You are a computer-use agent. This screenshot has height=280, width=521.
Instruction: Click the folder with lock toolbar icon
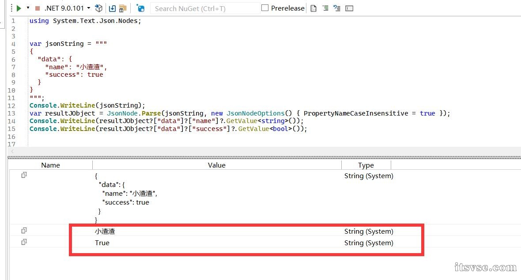[x=123, y=8]
